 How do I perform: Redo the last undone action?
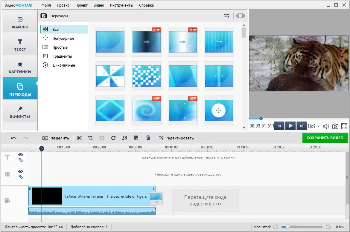coord(25,138)
